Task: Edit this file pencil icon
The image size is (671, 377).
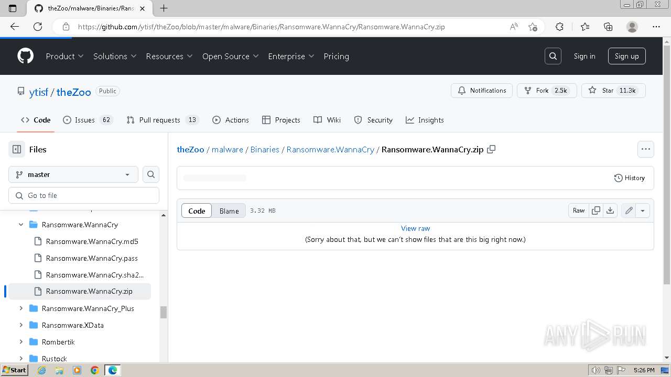Action: 629,210
